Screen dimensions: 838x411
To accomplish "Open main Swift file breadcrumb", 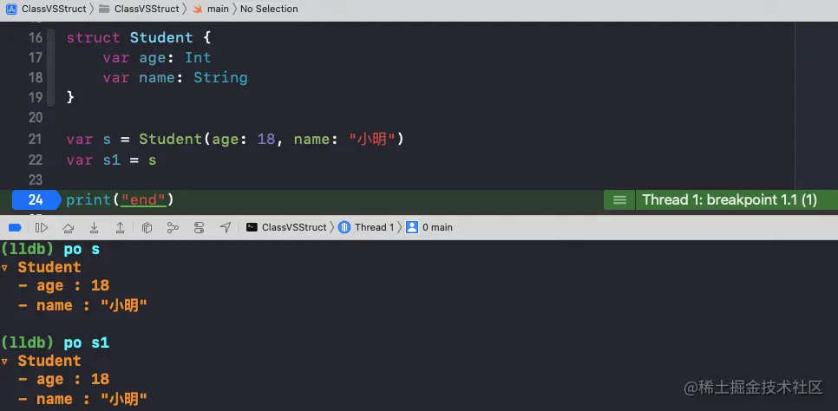I will 211,9.
